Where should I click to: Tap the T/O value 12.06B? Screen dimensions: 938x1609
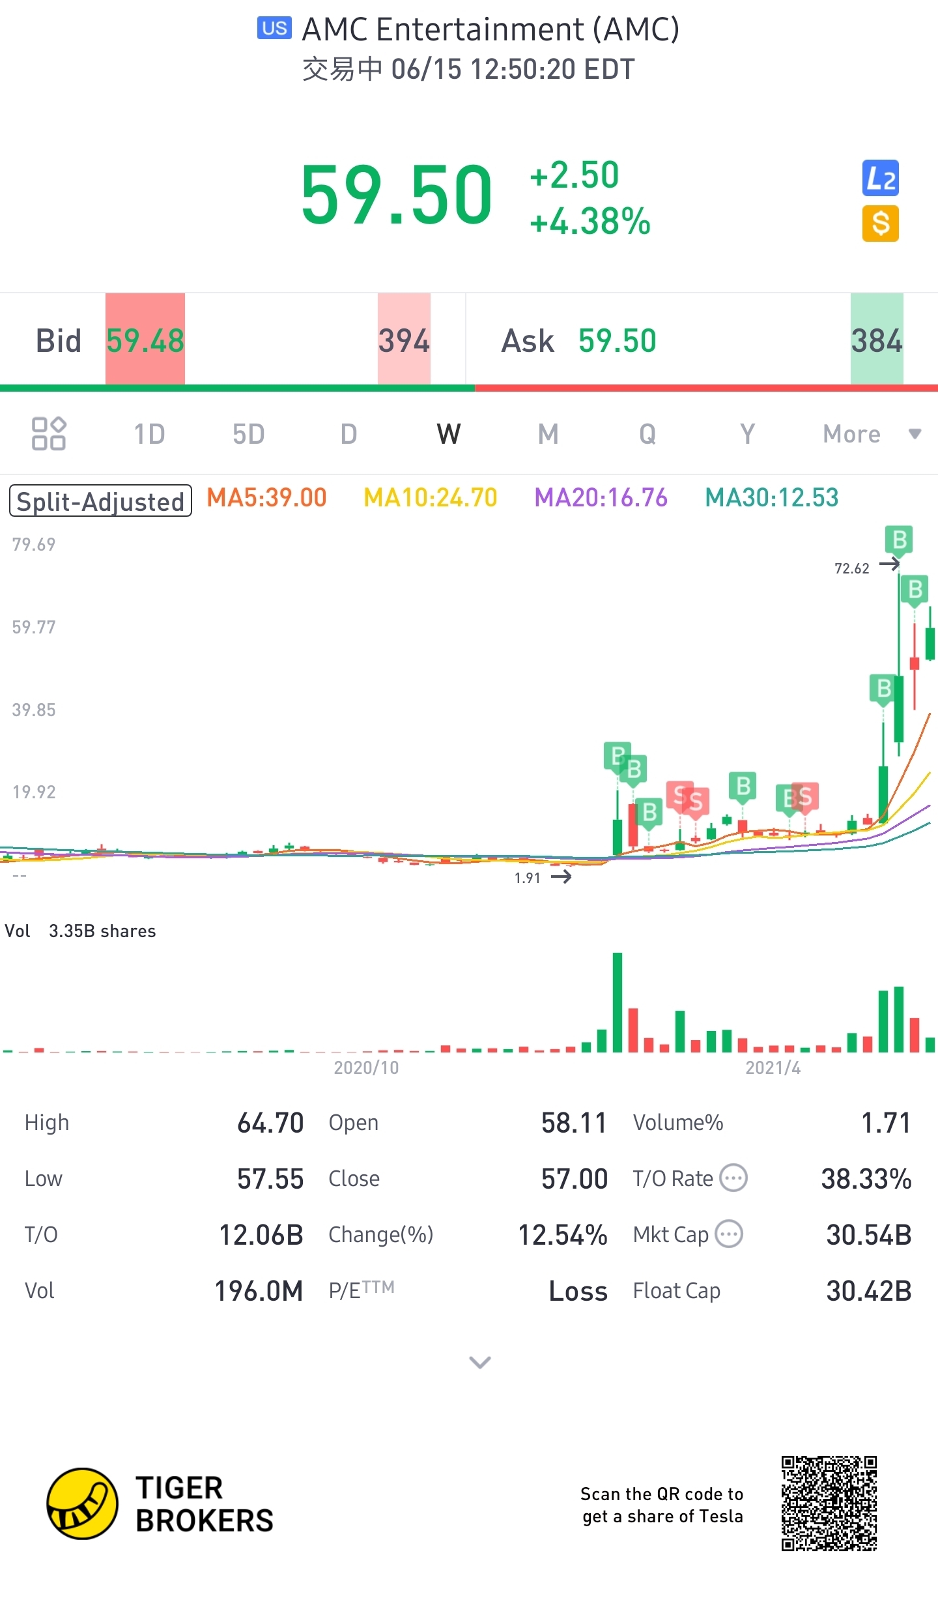(x=261, y=1235)
